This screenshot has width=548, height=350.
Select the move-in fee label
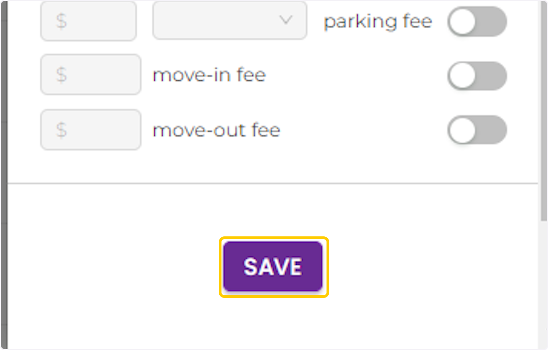tap(210, 75)
